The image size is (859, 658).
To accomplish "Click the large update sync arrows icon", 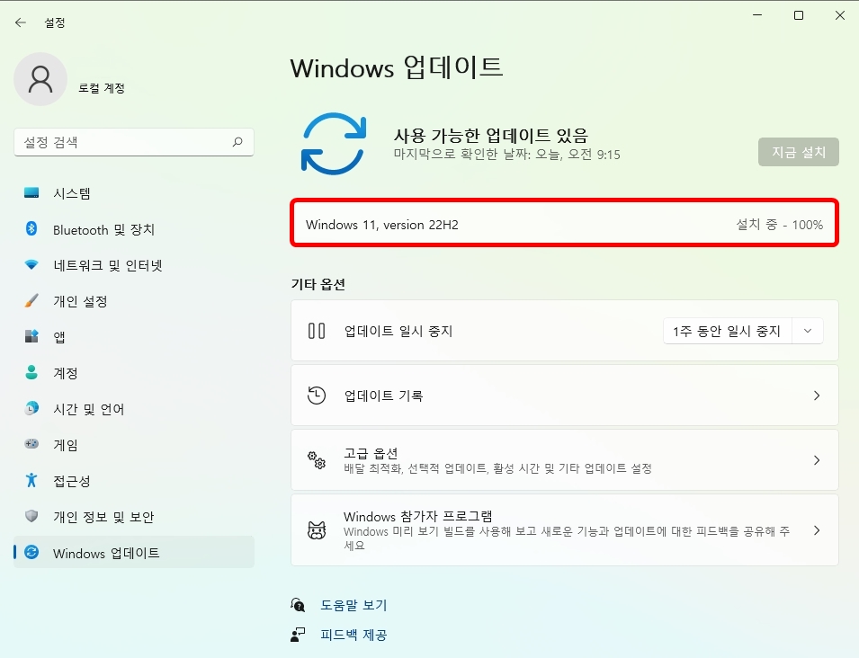I will pos(333,144).
